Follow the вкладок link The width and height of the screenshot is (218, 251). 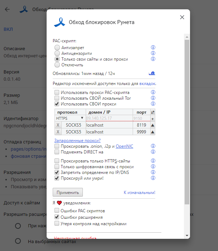147,84
